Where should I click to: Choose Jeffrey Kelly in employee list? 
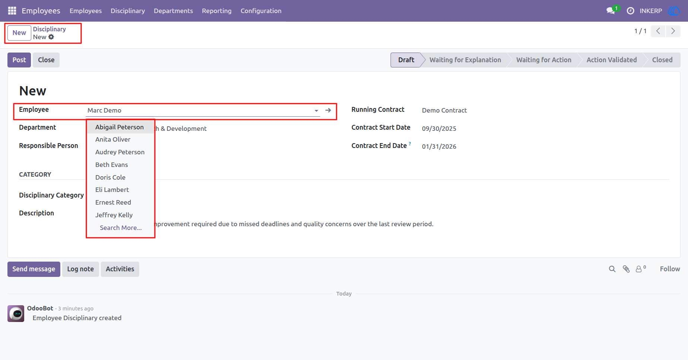[x=120, y=215]
